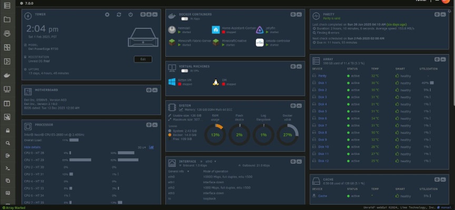The height and width of the screenshot is (210, 455).
Task: Collapse the Tower tile
Action: coord(155,15)
